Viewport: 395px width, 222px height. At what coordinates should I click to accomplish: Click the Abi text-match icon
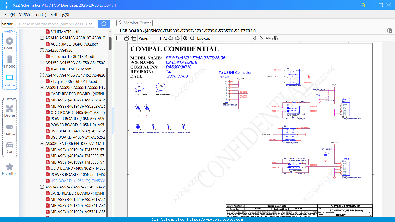pos(268,38)
